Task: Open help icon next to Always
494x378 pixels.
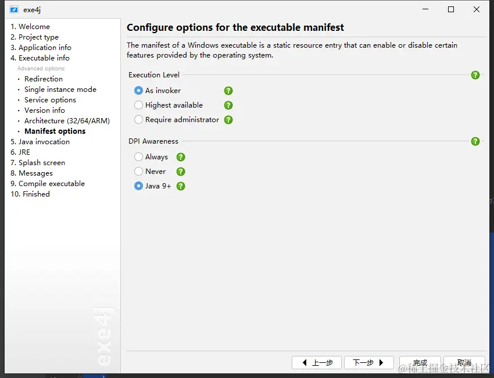Action: tap(181, 157)
